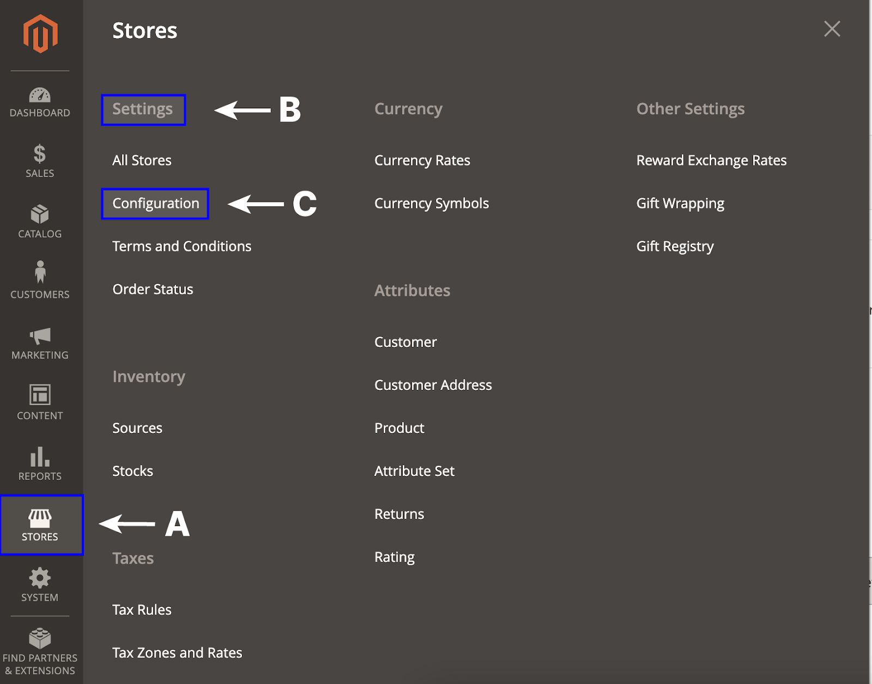
Task: Open Gift Wrapping settings
Action: 680,204
